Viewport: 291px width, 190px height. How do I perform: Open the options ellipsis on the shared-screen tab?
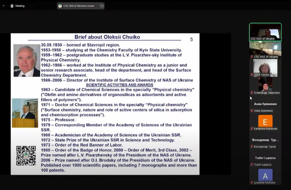pos(102,6)
